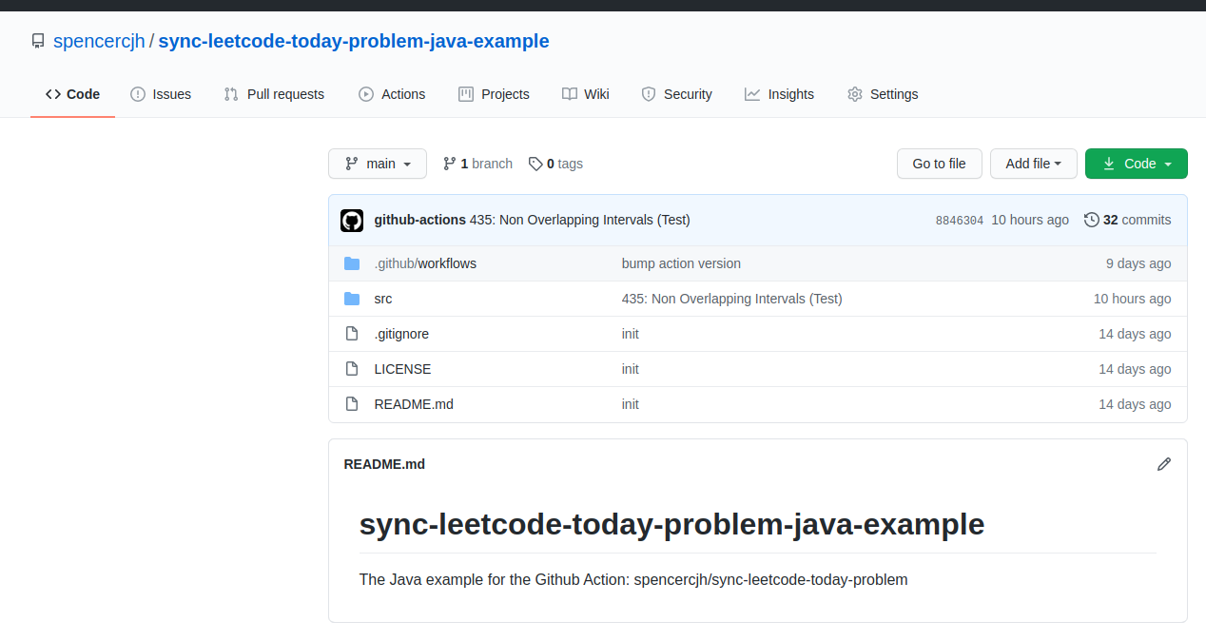Click the github-actions avatar icon
1206x641 pixels.
point(352,220)
